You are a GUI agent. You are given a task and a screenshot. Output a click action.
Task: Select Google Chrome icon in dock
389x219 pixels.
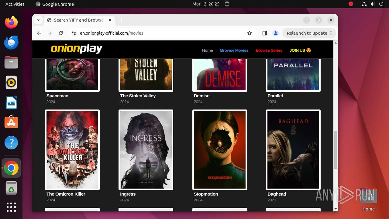click(x=11, y=168)
